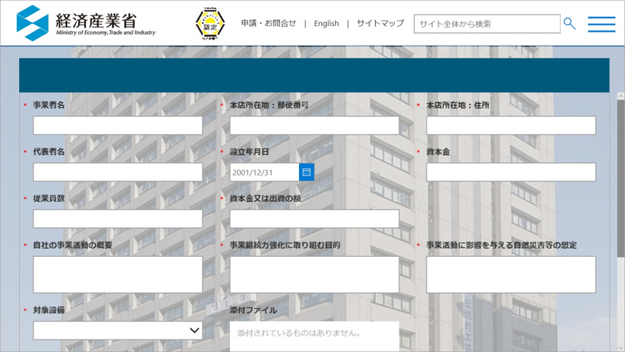Image resolution: width=625 pixels, height=352 pixels.
Task: Open the calendar picker for 設立年月日
Action: coord(307,172)
